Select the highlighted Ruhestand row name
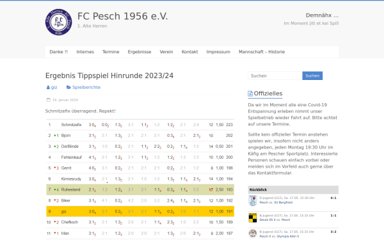 pos(70,189)
